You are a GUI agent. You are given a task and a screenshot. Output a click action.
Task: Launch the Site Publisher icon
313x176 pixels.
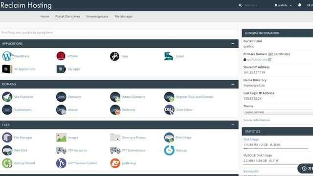pyautogui.click(x=7, y=97)
